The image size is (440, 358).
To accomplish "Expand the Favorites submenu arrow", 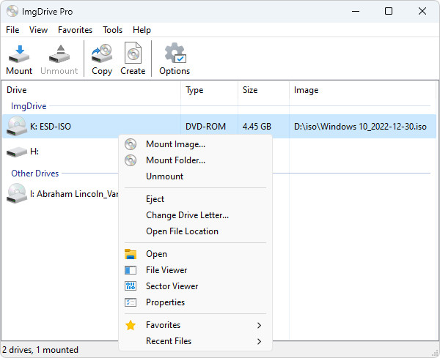I will pyautogui.click(x=259, y=325).
